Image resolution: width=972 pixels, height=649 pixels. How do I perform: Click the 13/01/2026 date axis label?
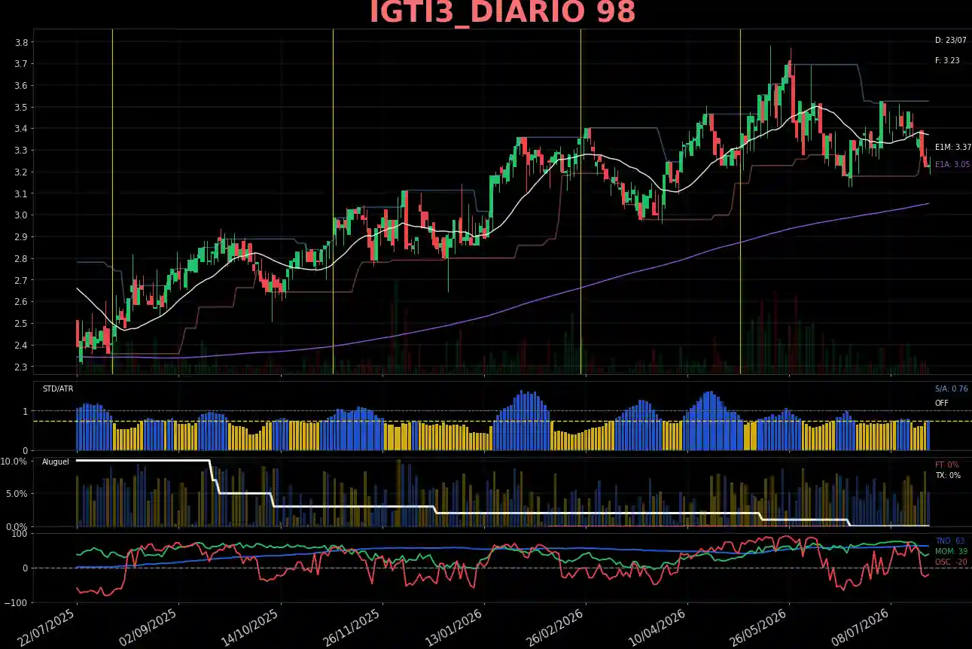455,626
